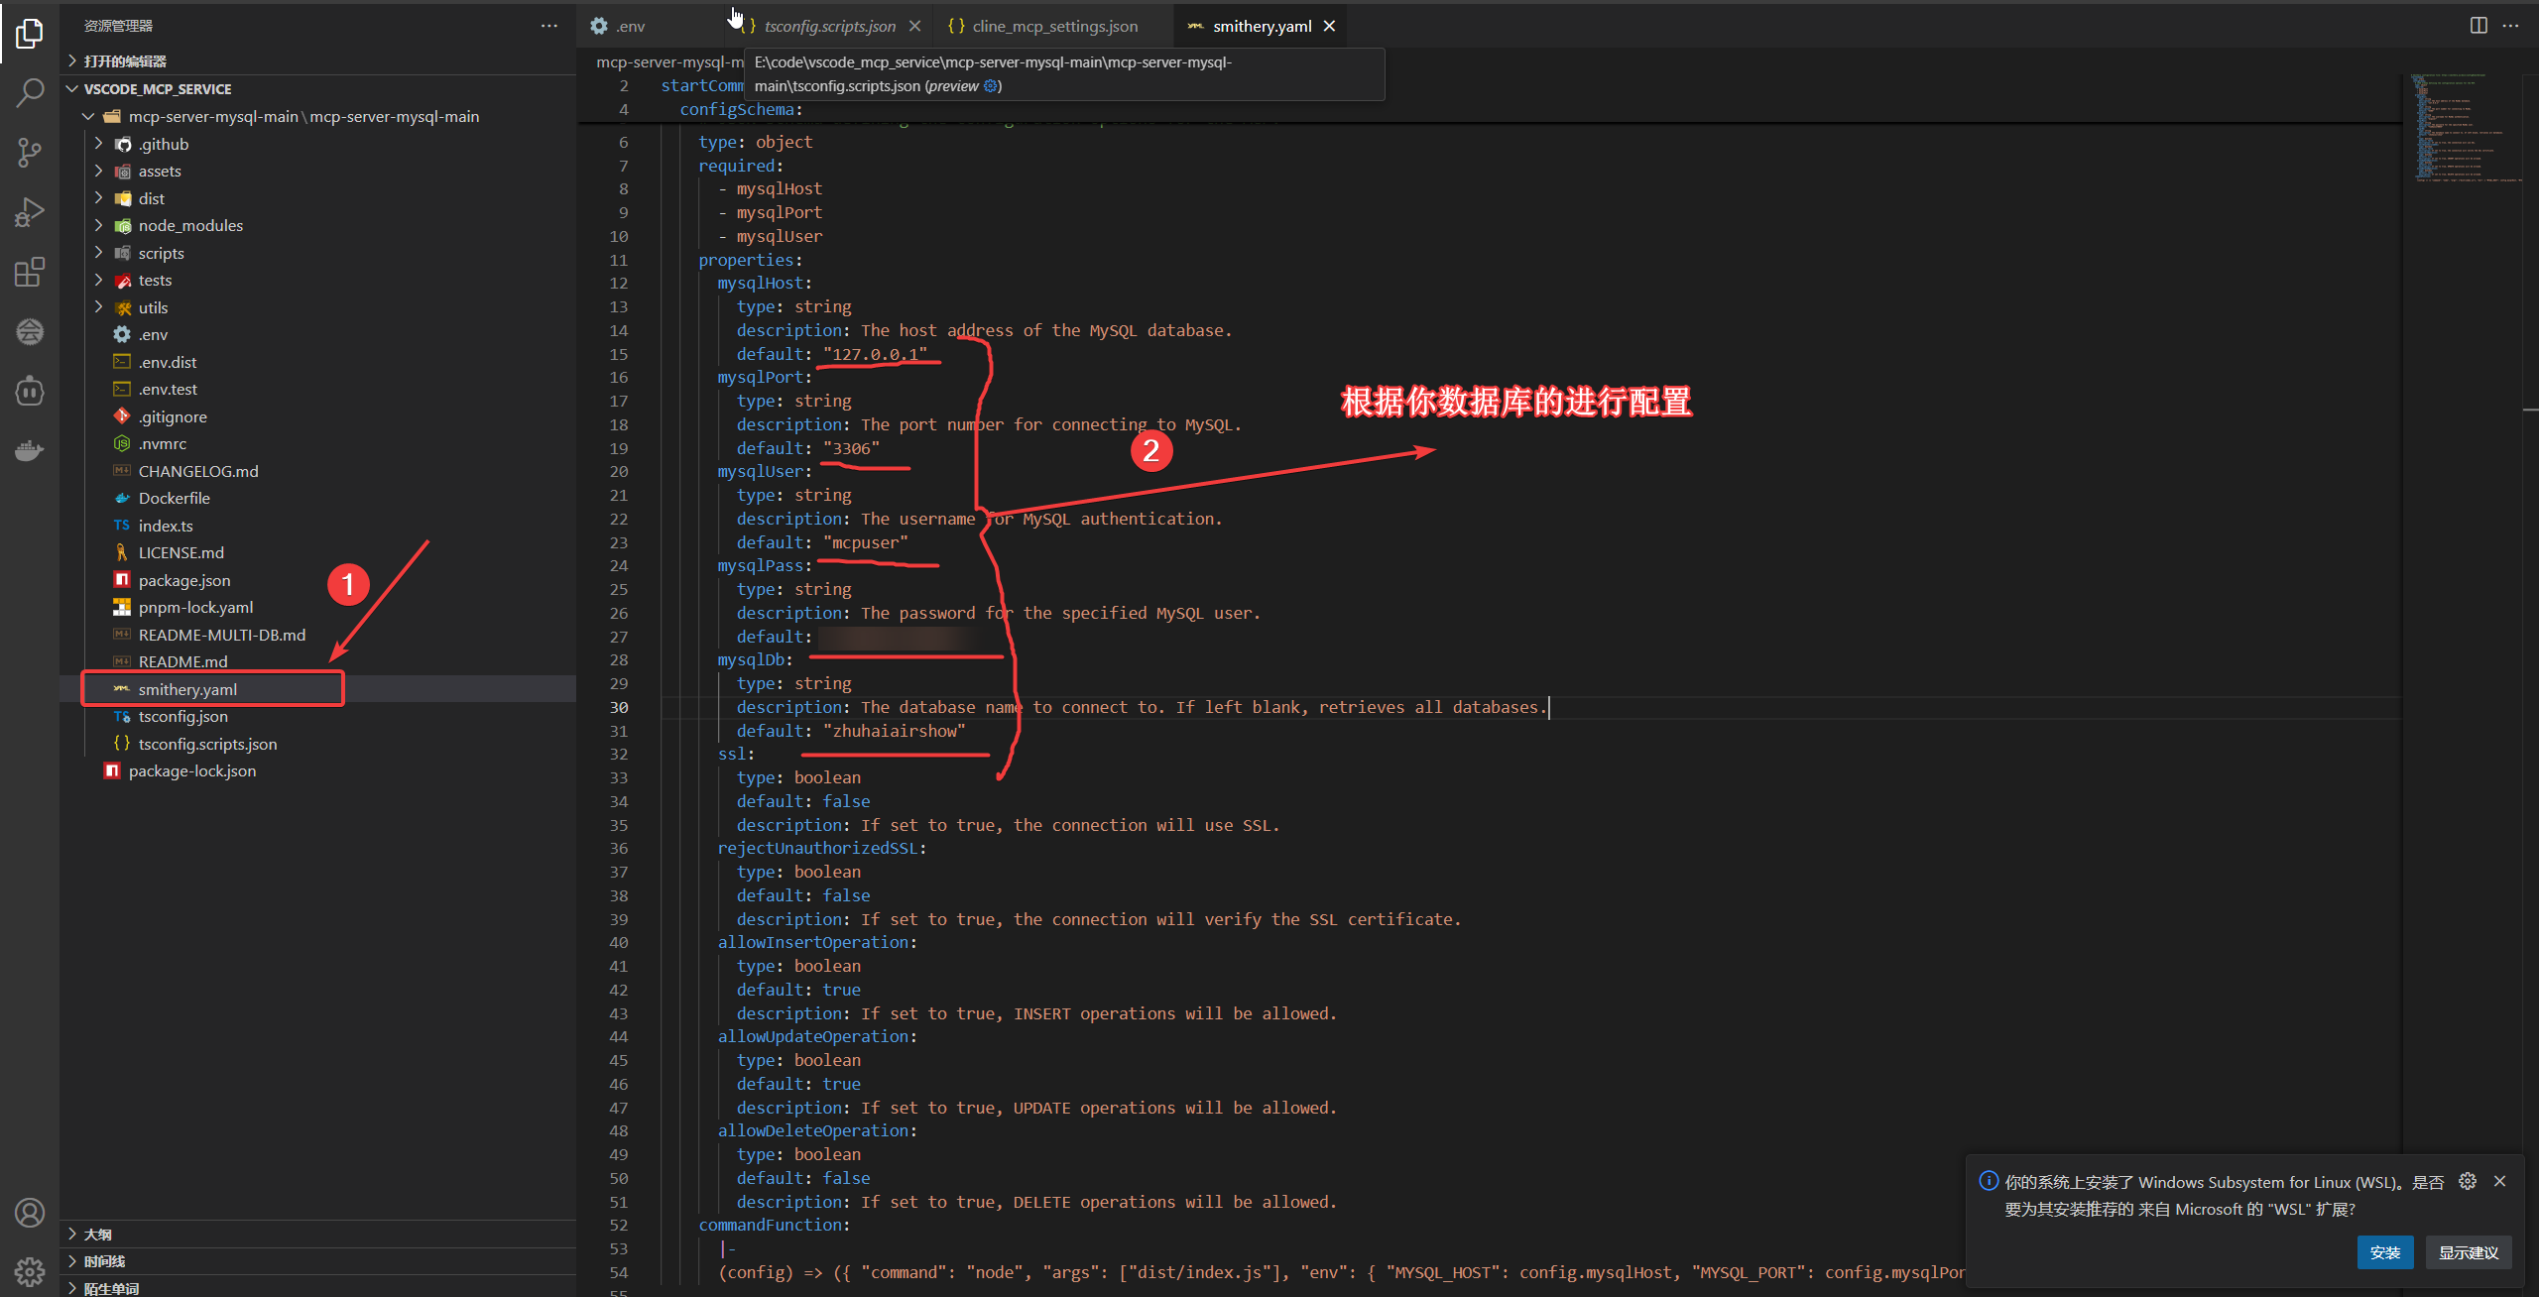Click the Accounts icon
Viewport: 2539px width, 1297px height.
coord(30,1212)
